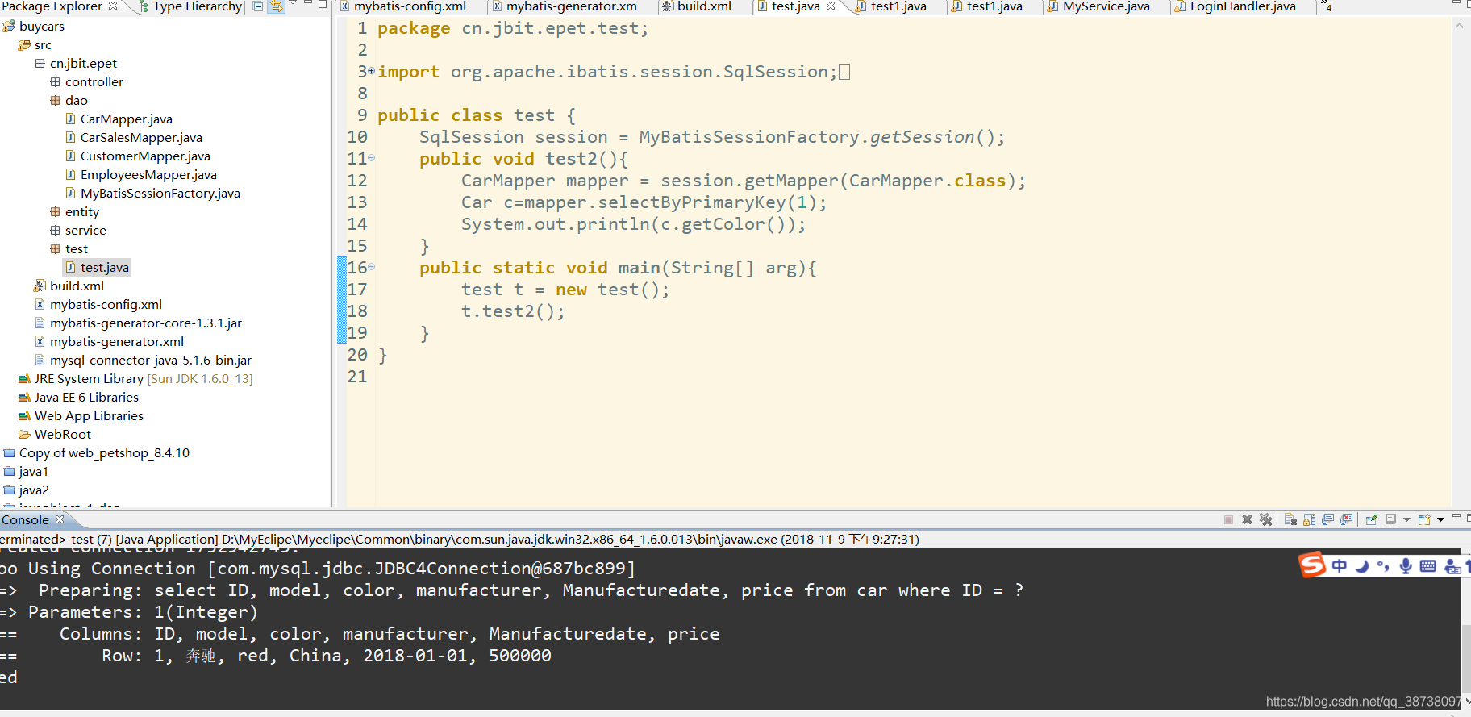Click the MyBatisSessionFactory.java file icon

tap(70, 194)
